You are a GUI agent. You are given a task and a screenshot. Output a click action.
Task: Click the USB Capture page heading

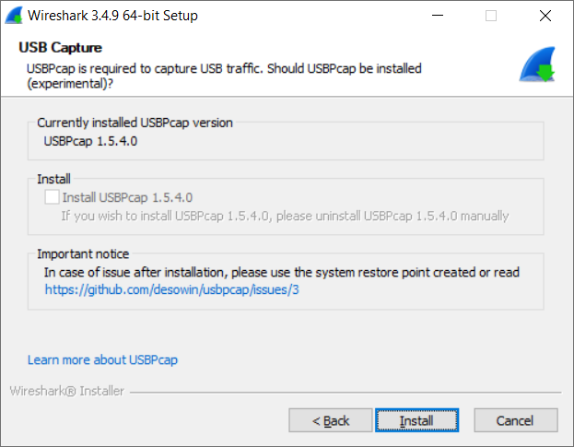61,48
